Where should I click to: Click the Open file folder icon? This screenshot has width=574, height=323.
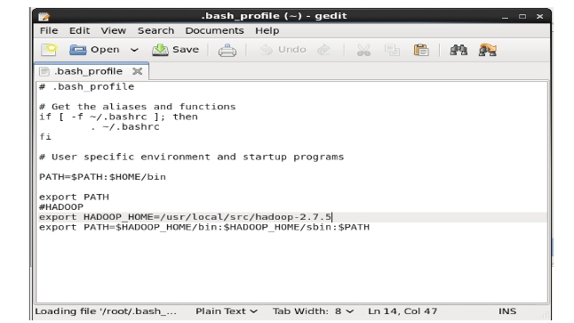[77, 50]
